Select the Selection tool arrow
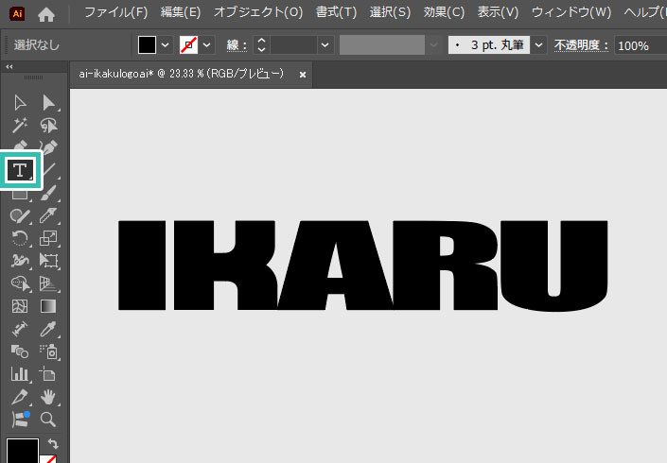 click(x=20, y=103)
